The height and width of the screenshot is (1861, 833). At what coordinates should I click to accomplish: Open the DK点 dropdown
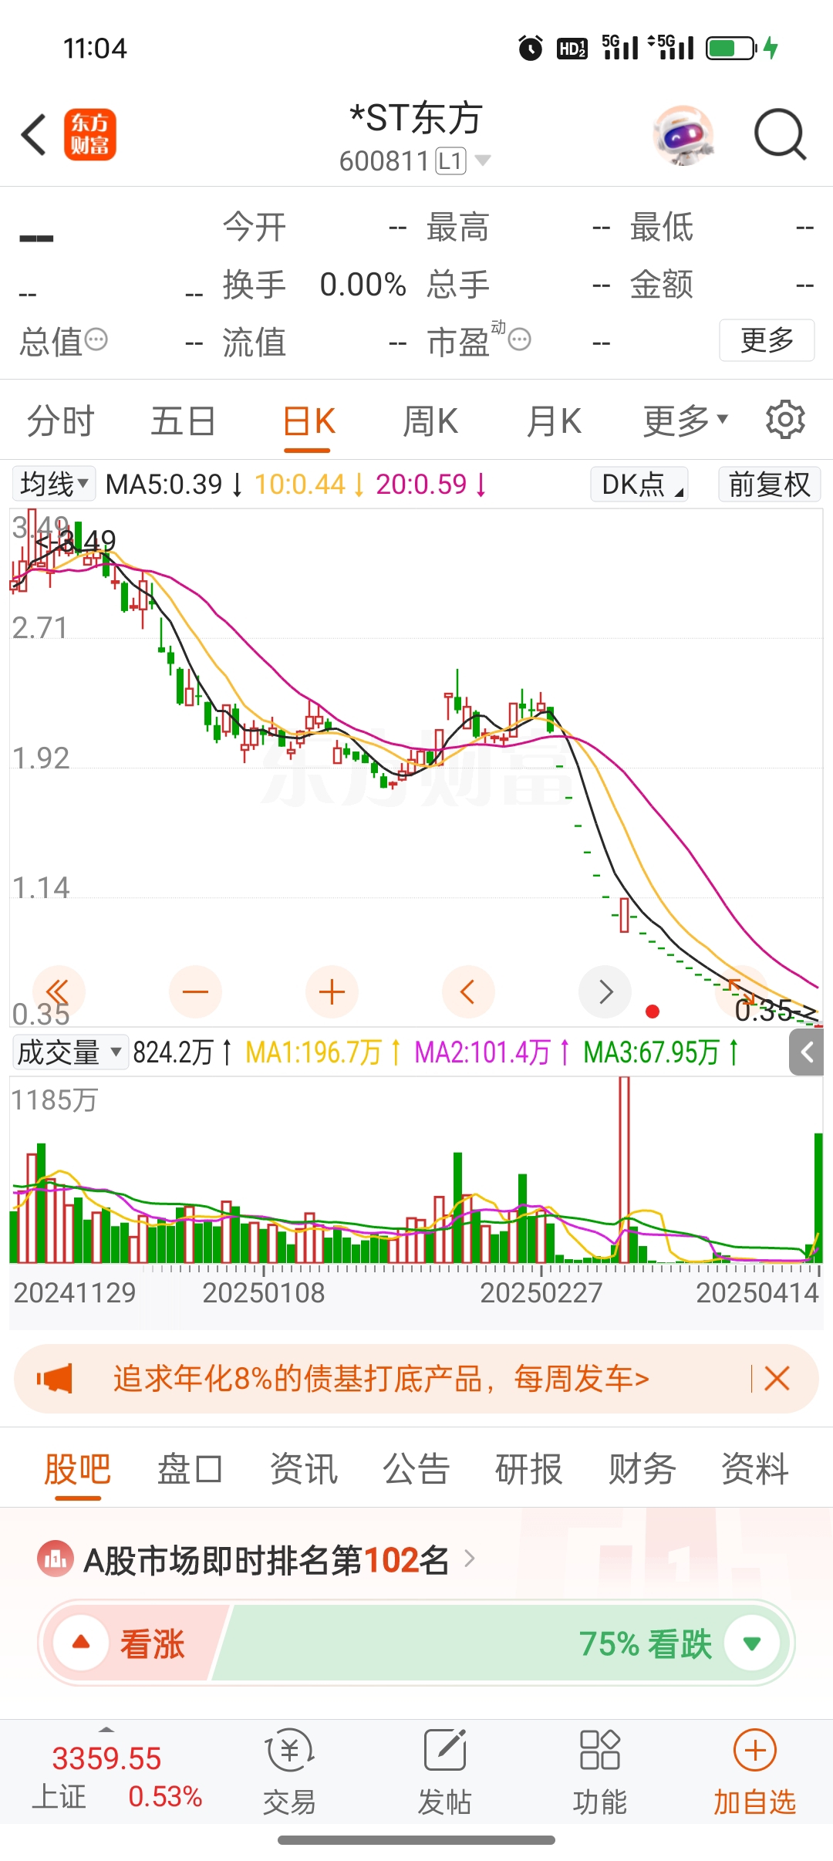[639, 484]
